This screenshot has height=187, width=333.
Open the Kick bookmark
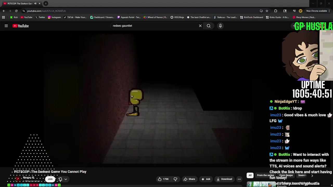tap(14, 17)
